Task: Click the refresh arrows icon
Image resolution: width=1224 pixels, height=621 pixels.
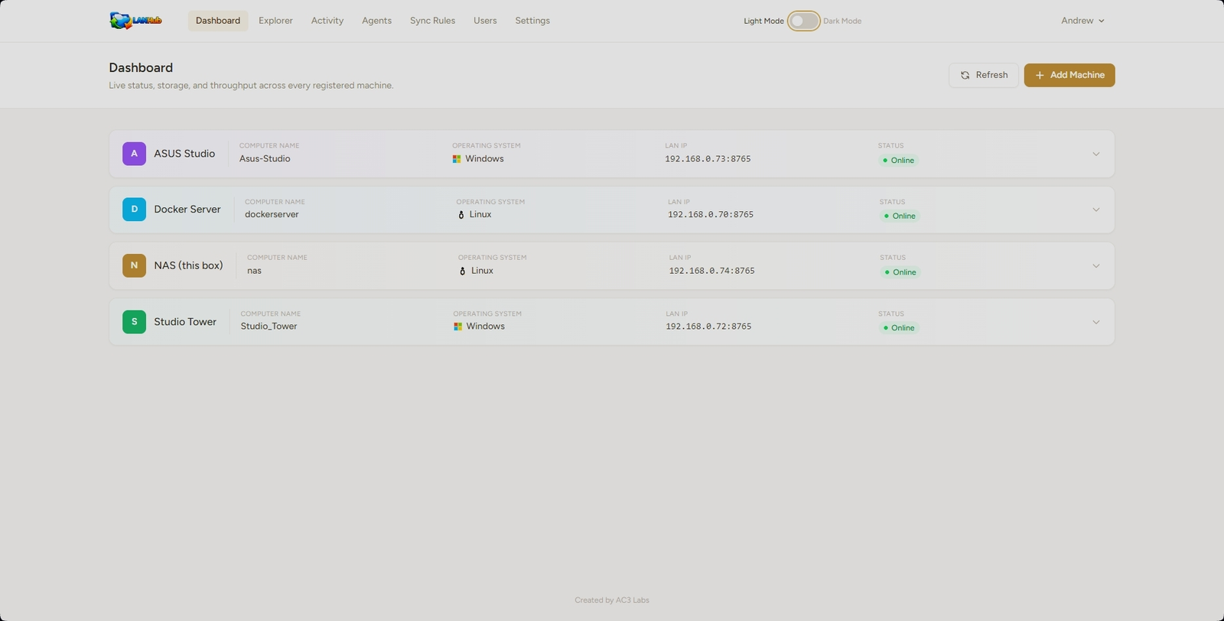Action: (x=965, y=75)
